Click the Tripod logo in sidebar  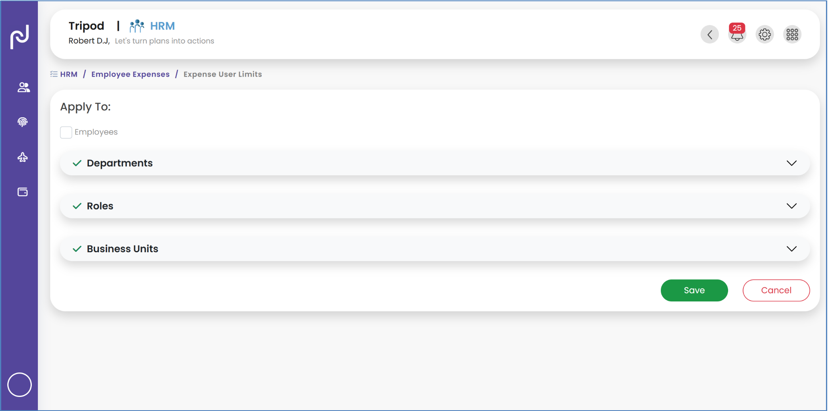point(19,37)
